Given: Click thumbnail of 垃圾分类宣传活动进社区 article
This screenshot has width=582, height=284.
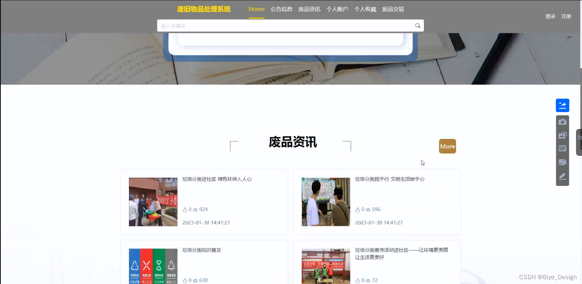Looking at the screenshot, I should [326, 266].
